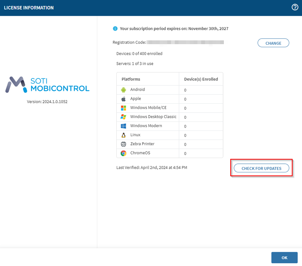This screenshot has width=302, height=266.
Task: Click the Windows Mobile/CE flag icon
Action: (x=123, y=108)
